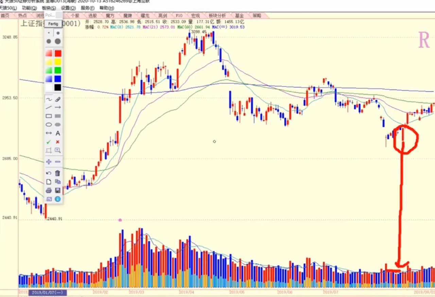The width and height of the screenshot is (435, 297).
Task: Select the highlighter marker tool
Action: point(58,99)
